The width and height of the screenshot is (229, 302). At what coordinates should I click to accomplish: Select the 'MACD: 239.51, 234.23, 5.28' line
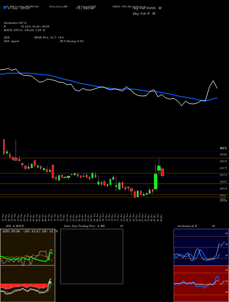pos(23,30)
